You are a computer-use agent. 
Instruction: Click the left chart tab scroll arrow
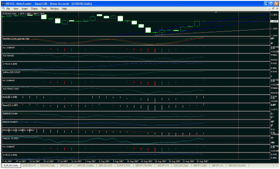point(274,165)
